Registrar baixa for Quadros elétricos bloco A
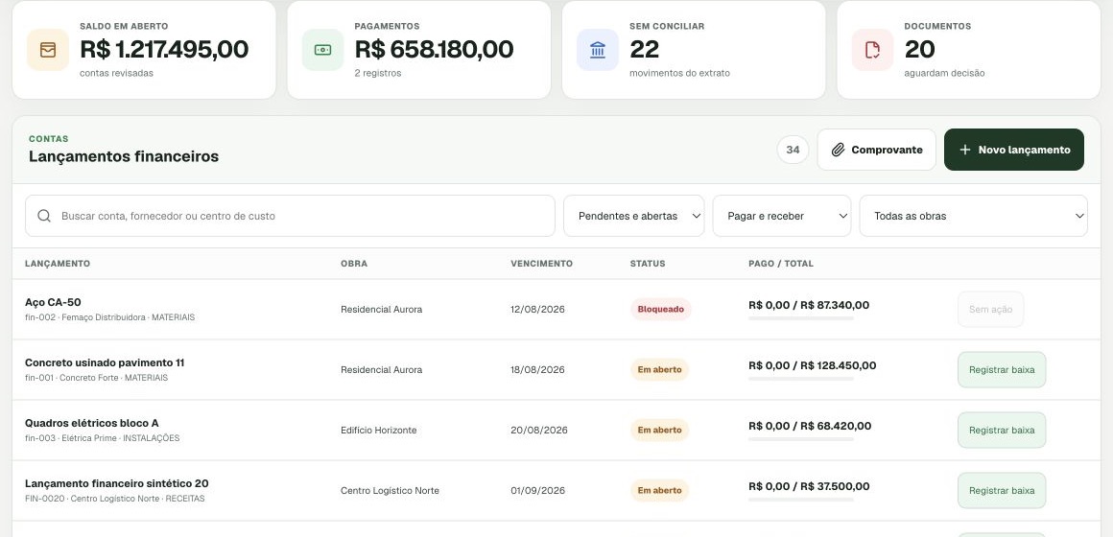Screen dimensions: 1113x537 [1002, 430]
